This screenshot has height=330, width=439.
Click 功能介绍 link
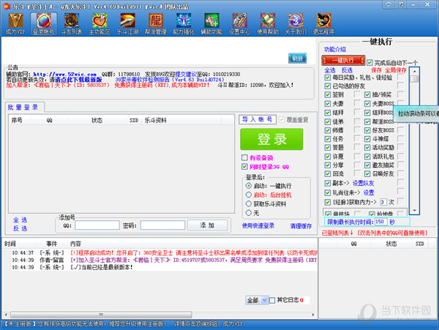[335, 50]
